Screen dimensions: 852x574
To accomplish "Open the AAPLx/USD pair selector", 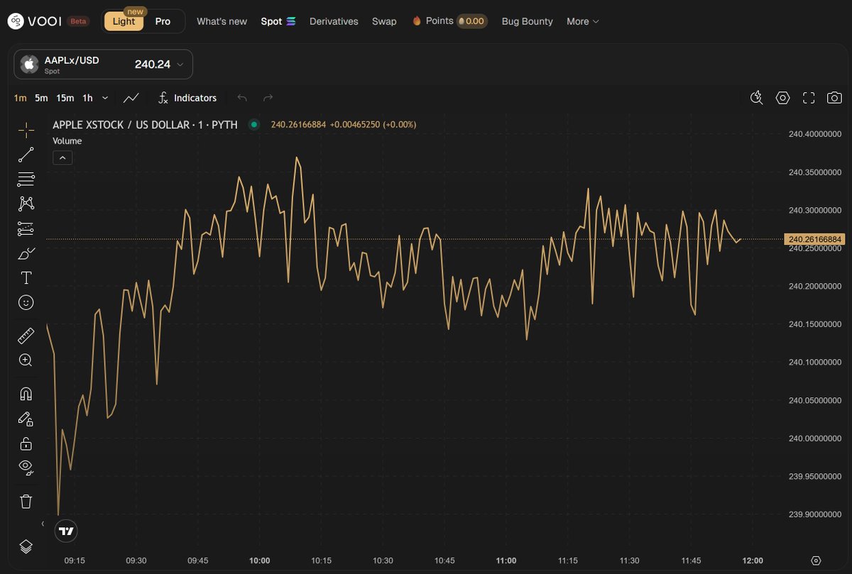I will [103, 65].
